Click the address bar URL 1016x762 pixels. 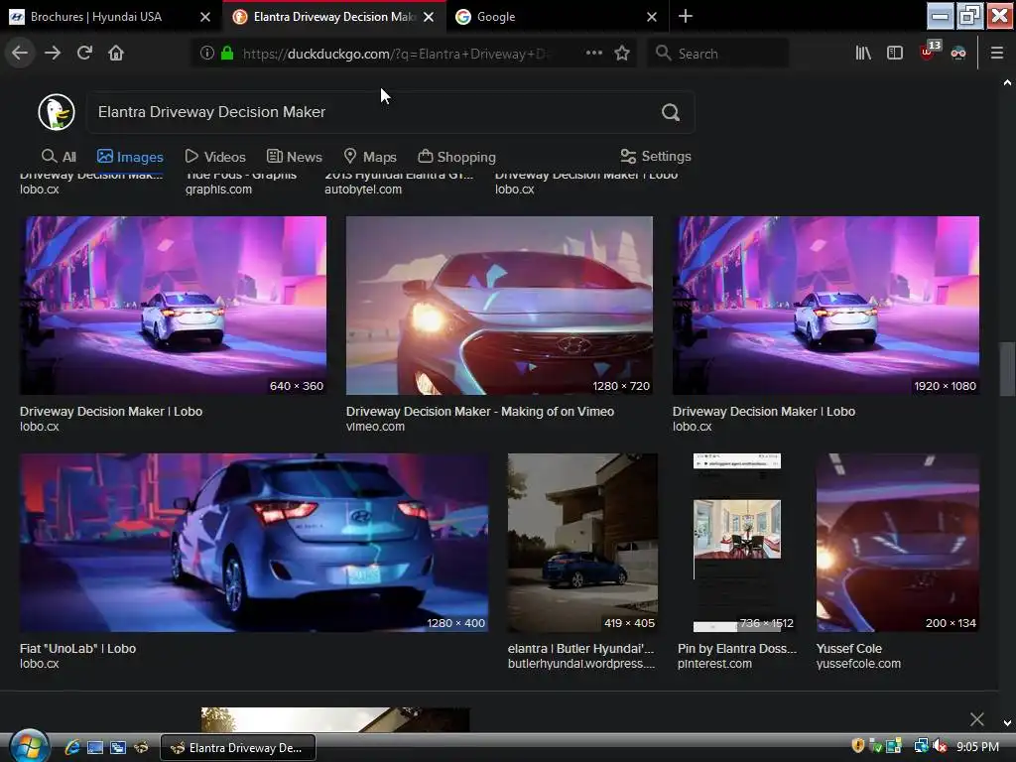tap(395, 54)
